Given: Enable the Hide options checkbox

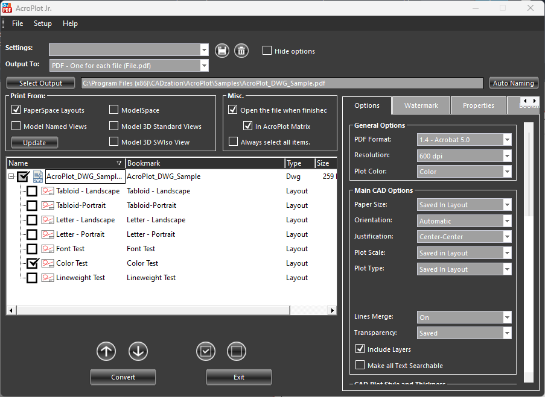Looking at the screenshot, I should (x=267, y=51).
